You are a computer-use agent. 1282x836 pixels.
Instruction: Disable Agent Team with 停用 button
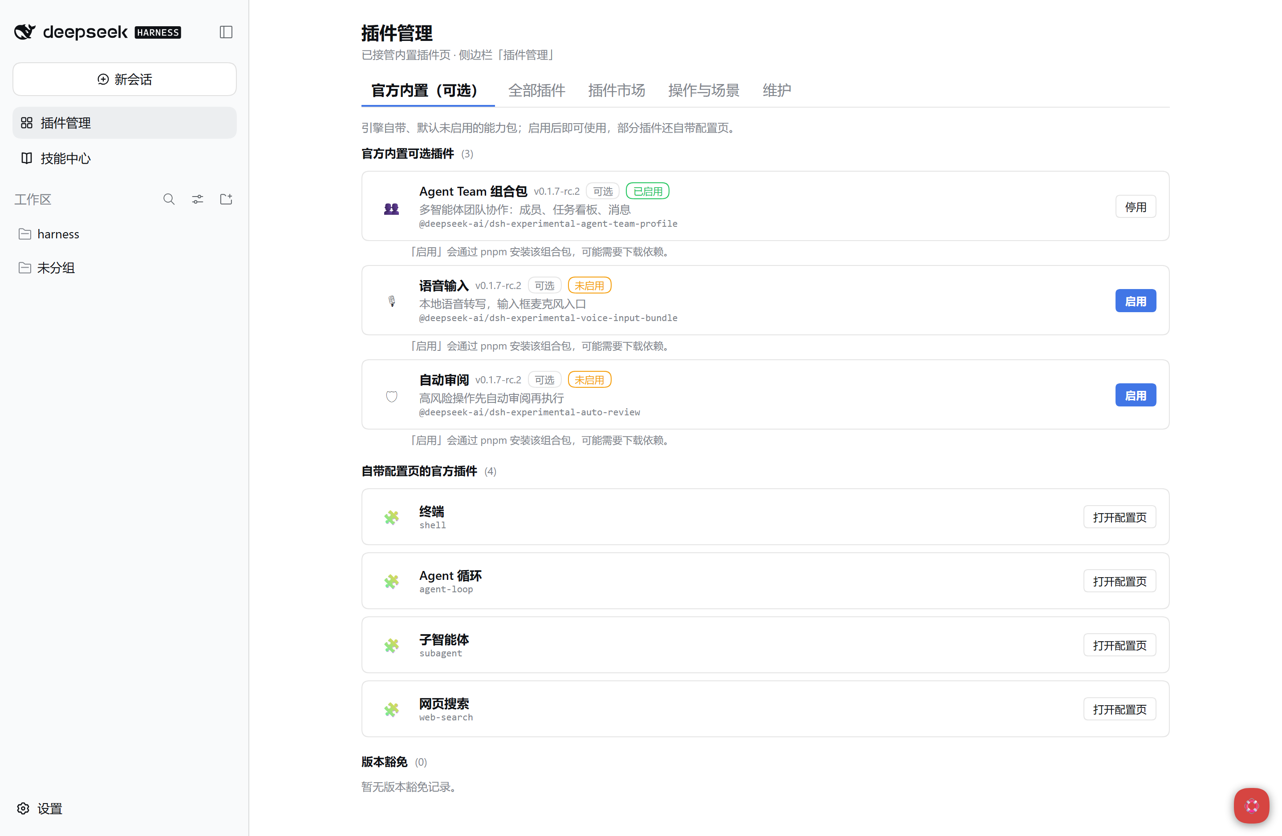click(1136, 207)
